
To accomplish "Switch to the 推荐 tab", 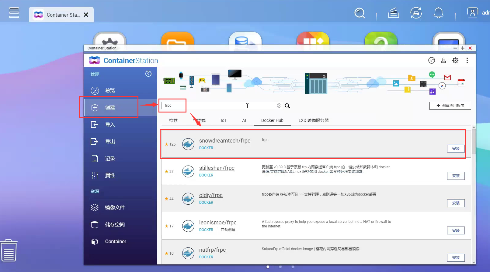I will pos(173,120).
